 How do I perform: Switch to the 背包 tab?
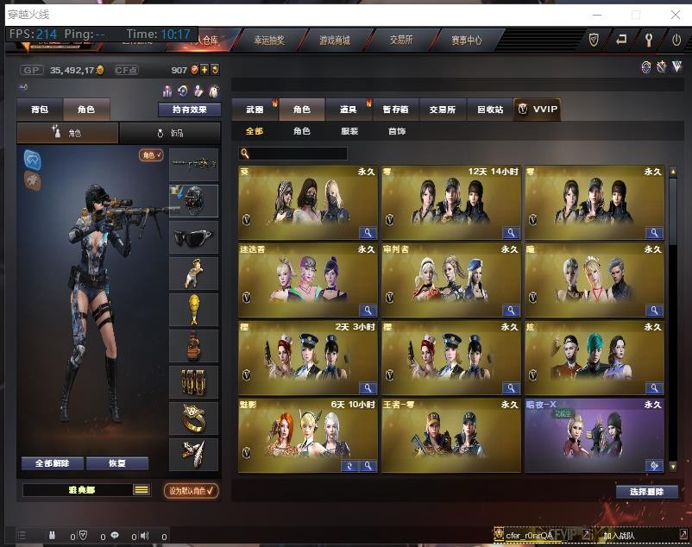pyautogui.click(x=40, y=109)
